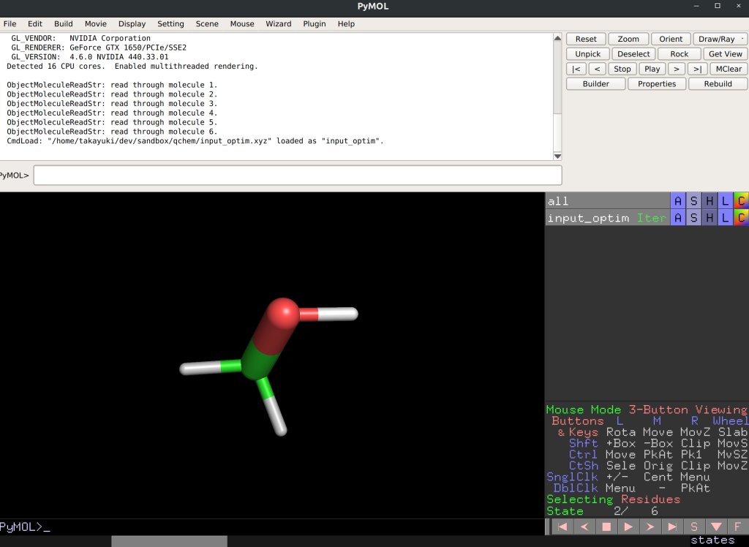The width and height of the screenshot is (749, 547).
Task: Maximize the PyMOL window
Action: pos(718,6)
